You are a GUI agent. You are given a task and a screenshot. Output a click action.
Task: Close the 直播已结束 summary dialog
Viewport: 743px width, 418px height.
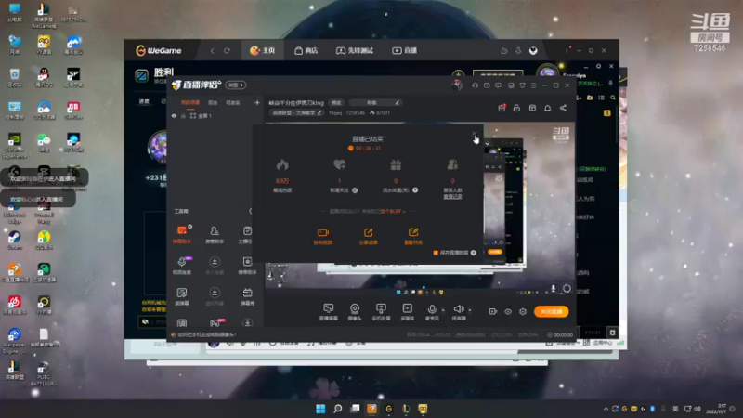click(474, 135)
